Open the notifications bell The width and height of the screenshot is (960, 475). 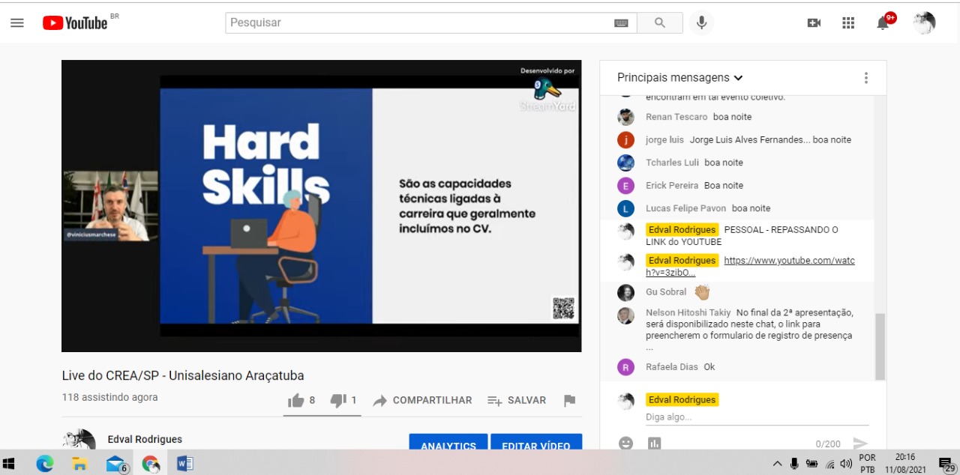(883, 22)
